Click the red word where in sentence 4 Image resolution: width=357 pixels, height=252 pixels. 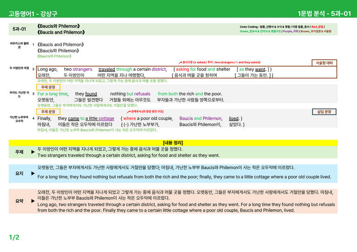point(130,118)
